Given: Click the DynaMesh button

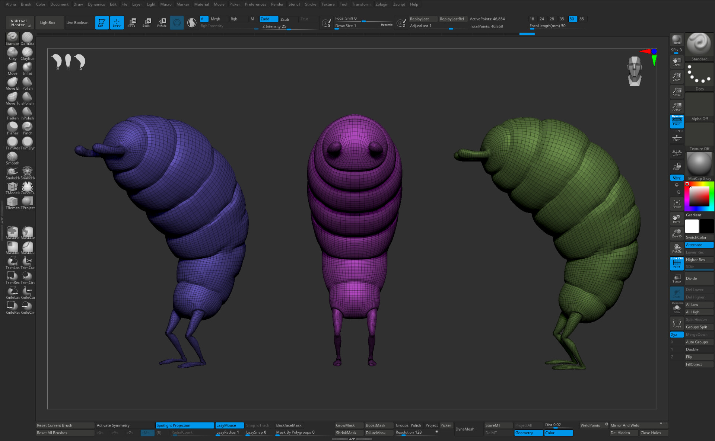Looking at the screenshot, I should tap(464, 429).
